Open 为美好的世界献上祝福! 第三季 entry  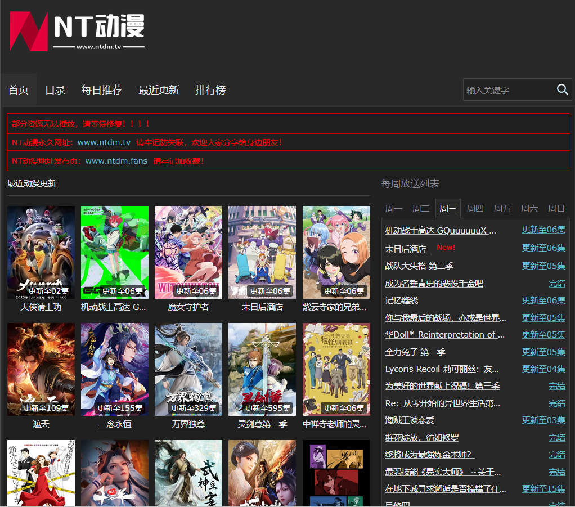442,386
